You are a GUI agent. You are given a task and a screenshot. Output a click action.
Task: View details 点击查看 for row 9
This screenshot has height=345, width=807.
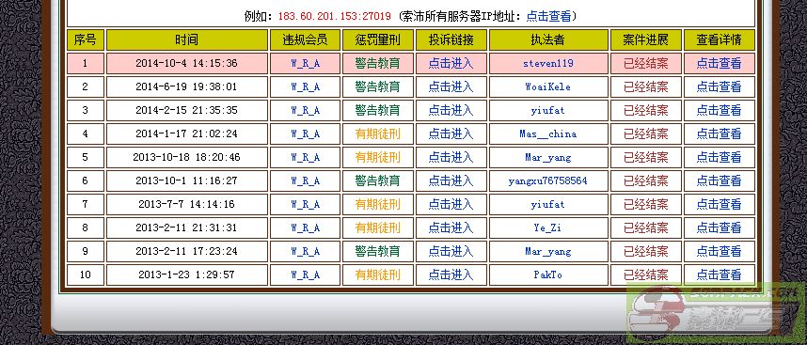point(719,251)
